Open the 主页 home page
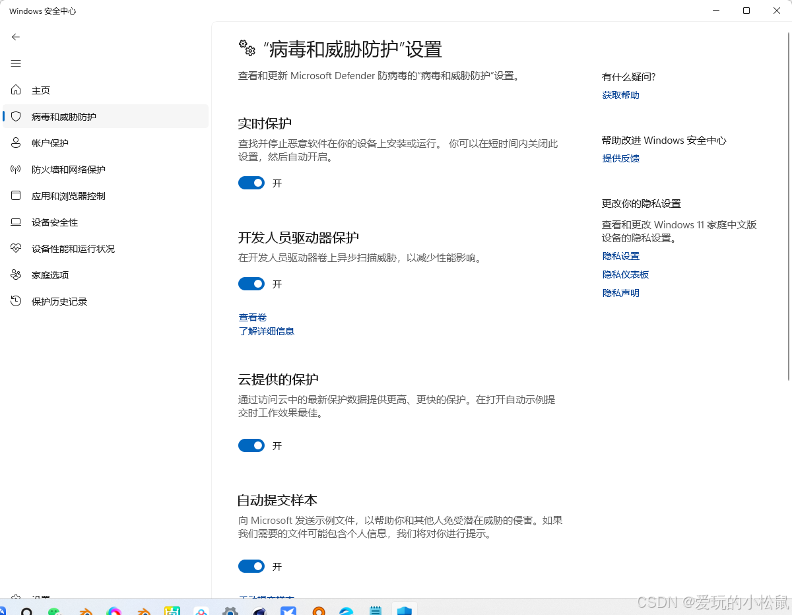Image resolution: width=792 pixels, height=615 pixels. (x=106, y=90)
